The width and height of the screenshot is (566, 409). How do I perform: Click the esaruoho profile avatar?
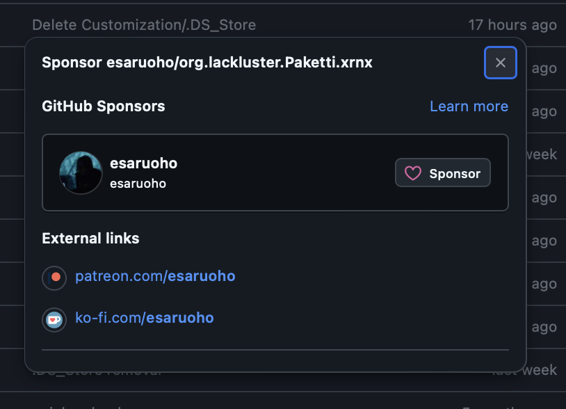[81, 173]
